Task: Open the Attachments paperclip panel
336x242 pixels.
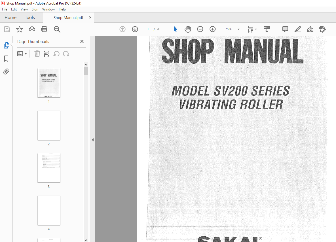Action: coord(6,71)
